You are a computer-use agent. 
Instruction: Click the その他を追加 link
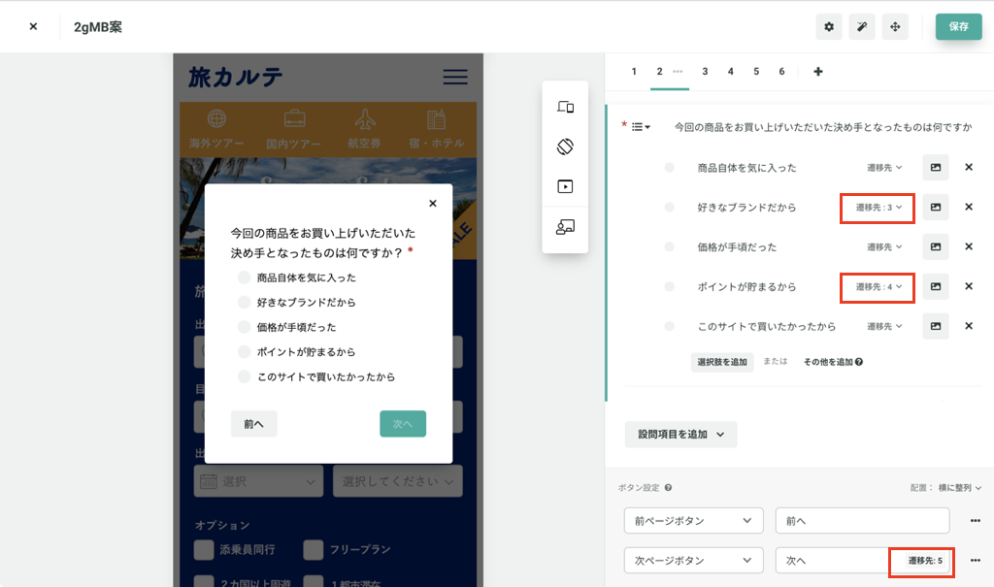(828, 362)
